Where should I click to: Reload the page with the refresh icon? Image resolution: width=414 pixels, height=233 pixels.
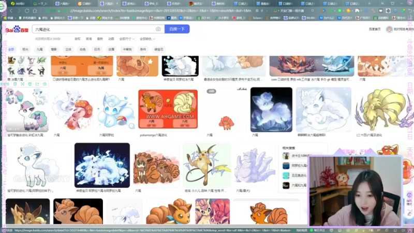click(x=27, y=11)
